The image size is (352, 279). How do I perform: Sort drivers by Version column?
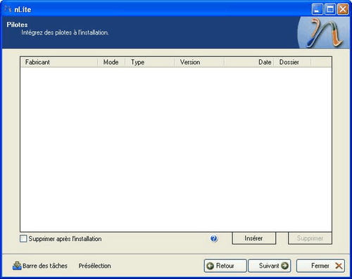tap(199, 62)
